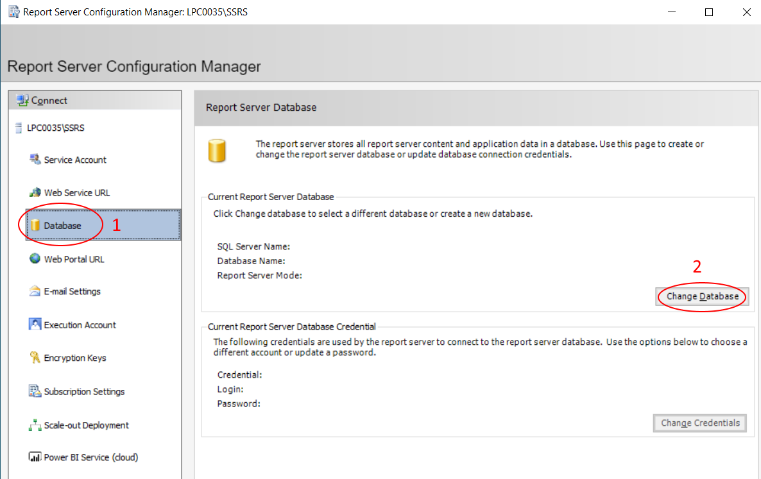Click the app icon in title bar
This screenshot has width=761, height=479.
pyautogui.click(x=13, y=12)
